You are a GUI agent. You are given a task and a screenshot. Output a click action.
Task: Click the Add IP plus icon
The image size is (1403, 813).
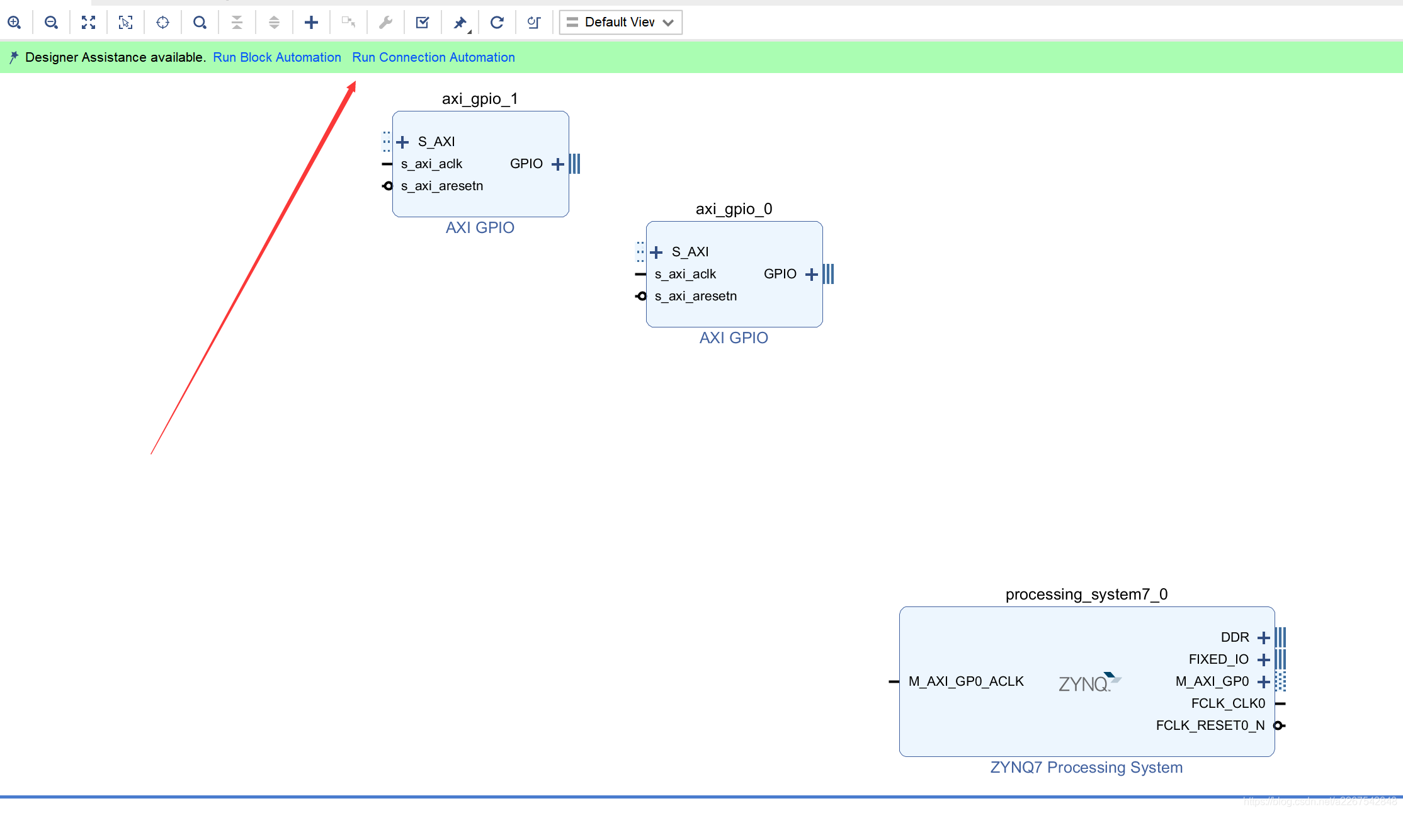(x=311, y=23)
